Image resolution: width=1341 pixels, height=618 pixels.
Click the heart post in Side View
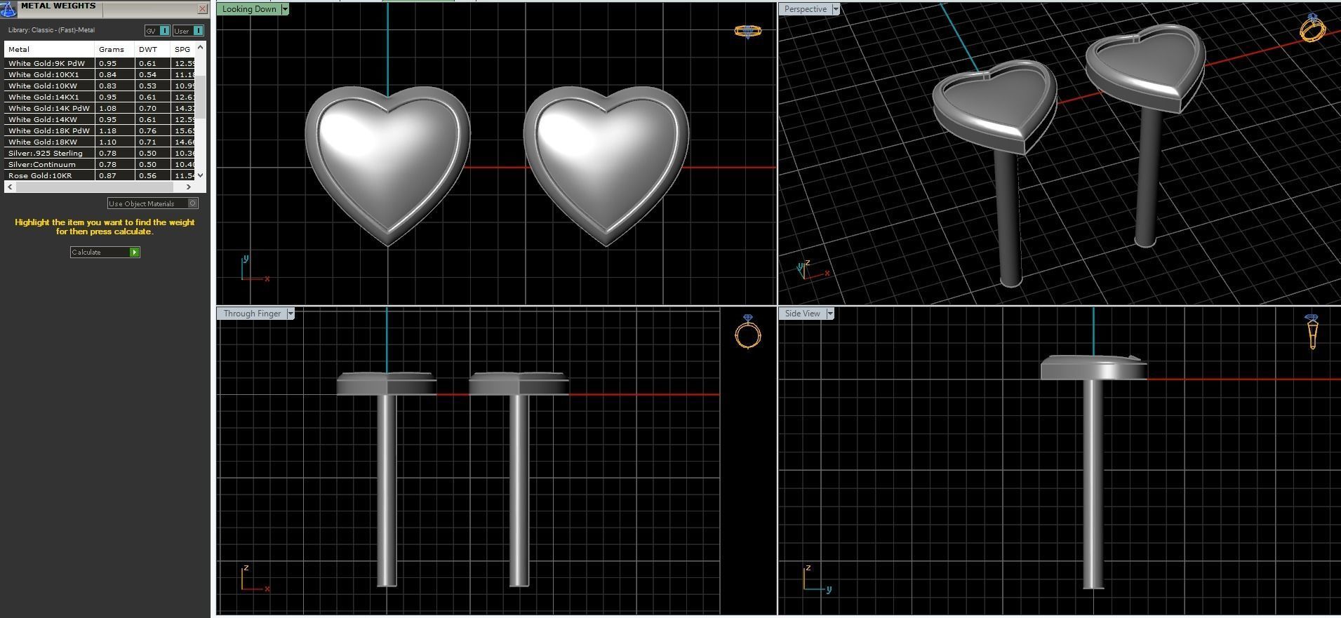(x=1093, y=484)
